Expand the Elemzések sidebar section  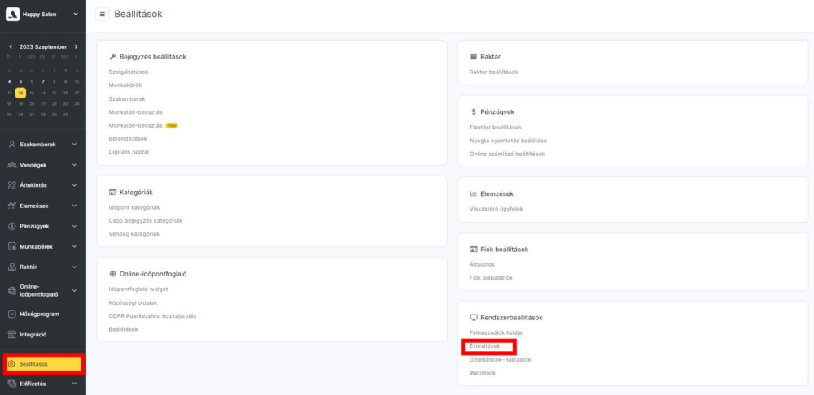pyautogui.click(x=75, y=206)
